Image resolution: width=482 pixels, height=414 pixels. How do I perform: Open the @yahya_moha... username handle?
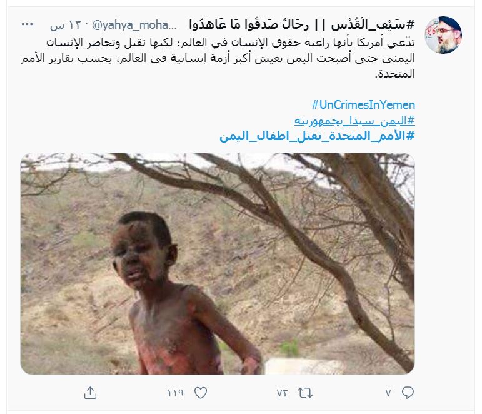[134, 25]
